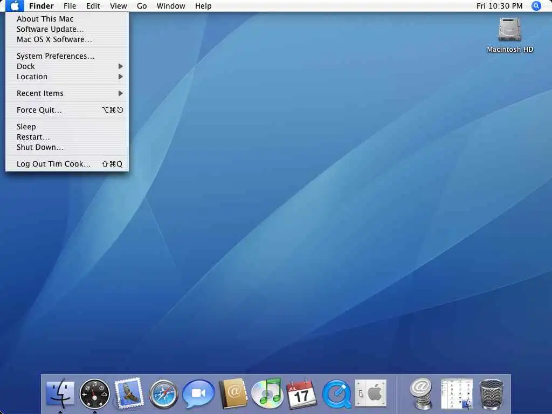Choose Log Out Tim Cook…
This screenshot has height=414, width=552.
(67, 164)
